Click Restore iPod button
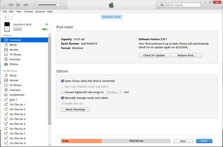Image resolution: width=223 pixels, height=147 pixels. coord(186,55)
